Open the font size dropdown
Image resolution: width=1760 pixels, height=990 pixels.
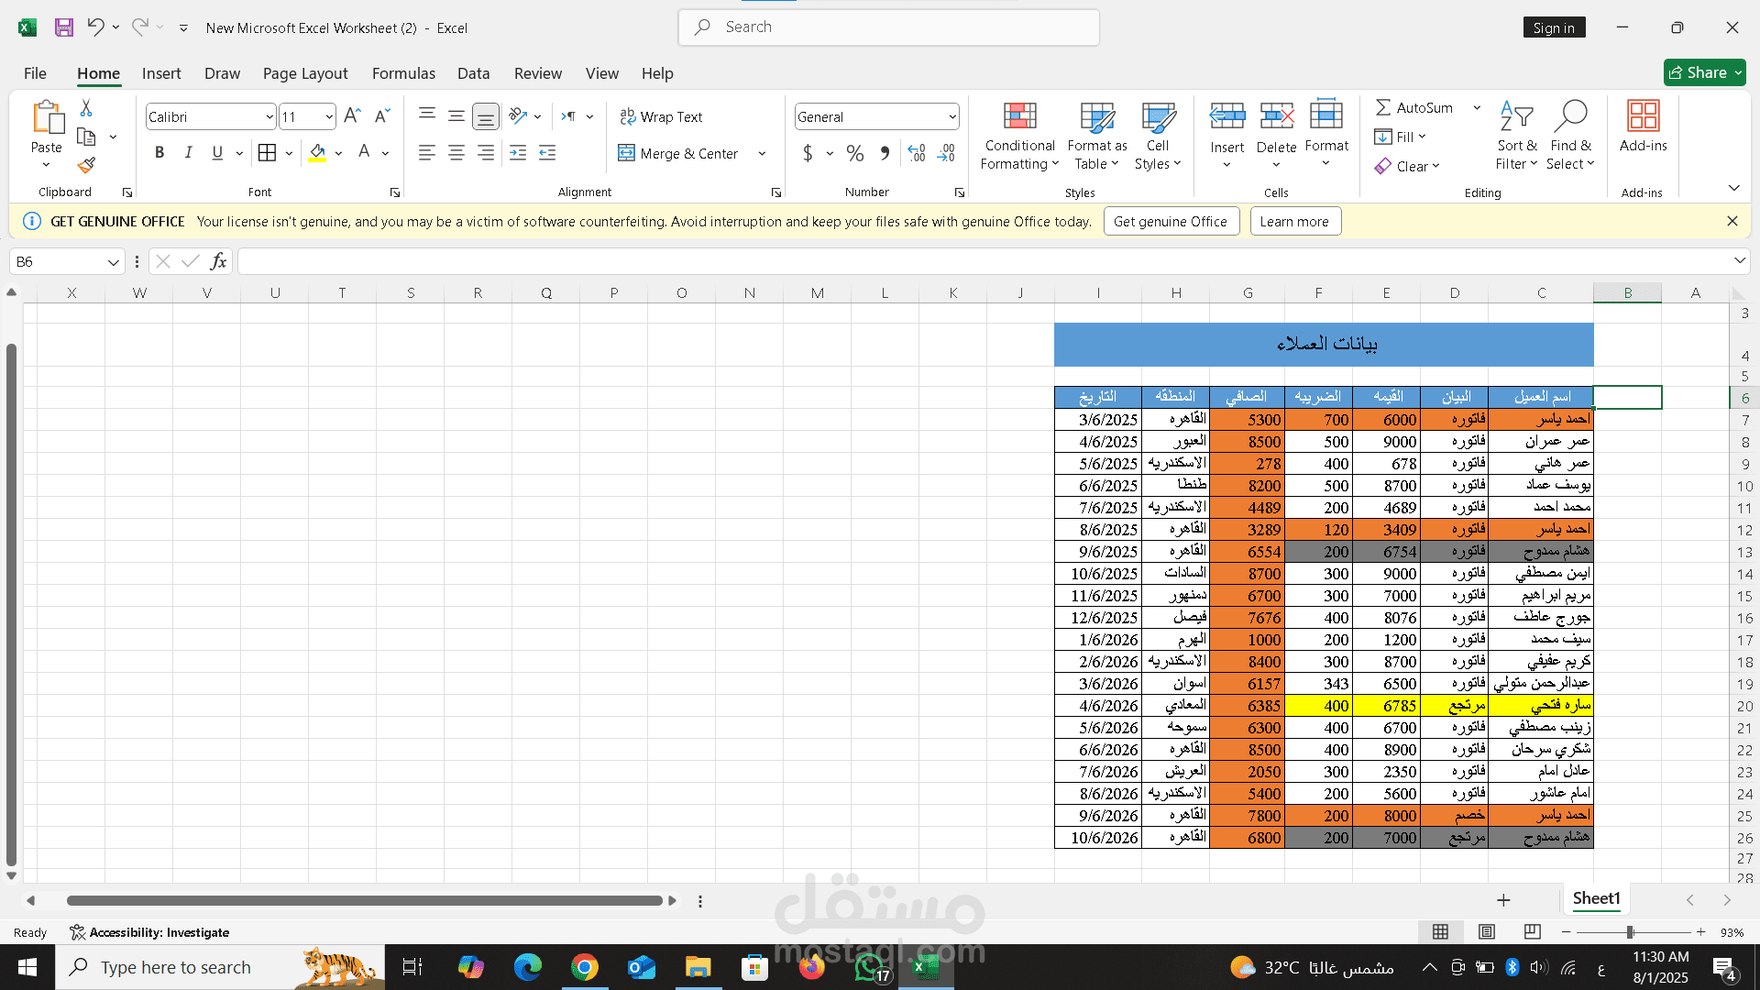[x=328, y=116]
